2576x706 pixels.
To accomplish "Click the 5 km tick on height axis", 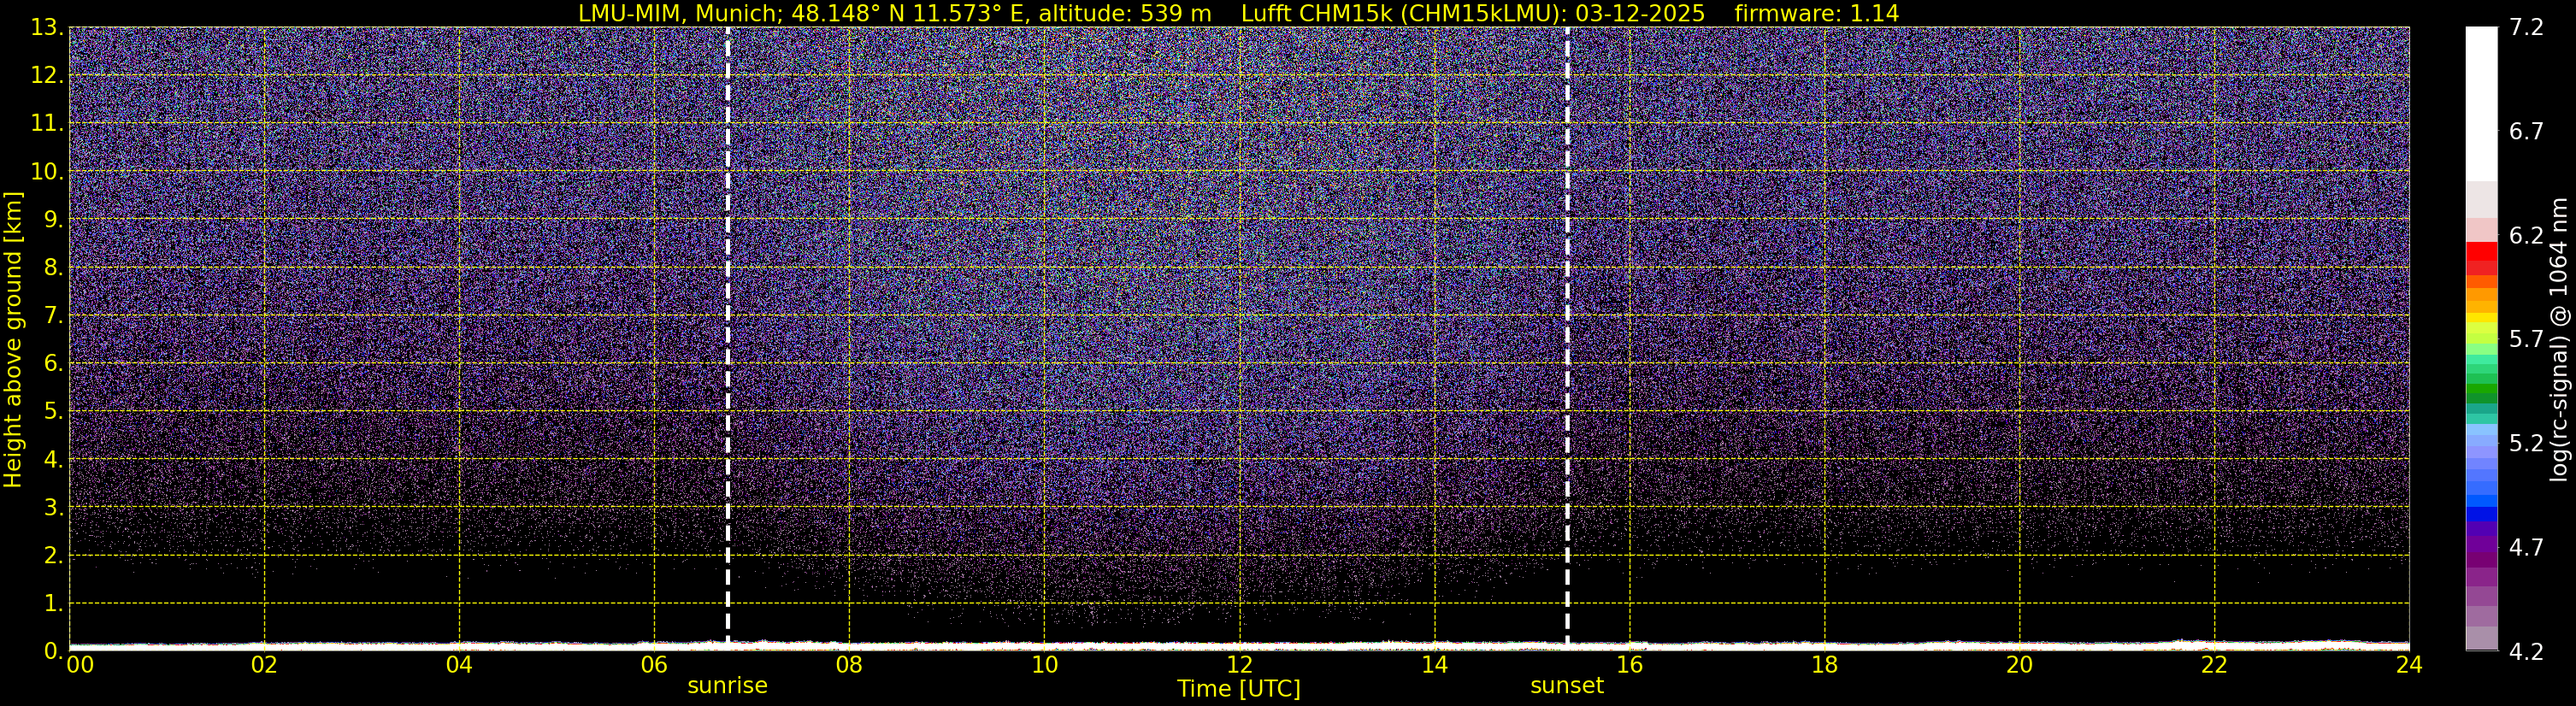I will [51, 412].
